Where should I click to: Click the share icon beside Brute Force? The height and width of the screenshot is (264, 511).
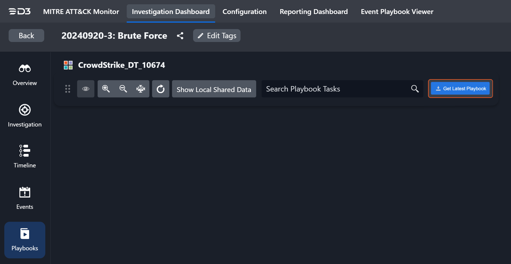click(180, 36)
